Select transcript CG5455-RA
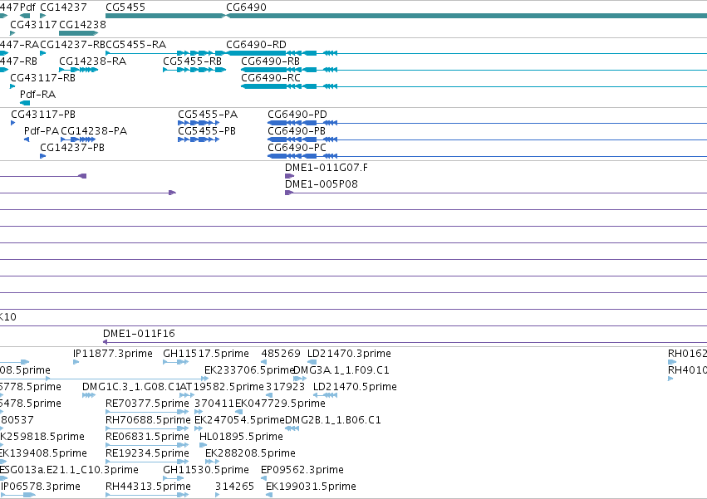 point(135,45)
